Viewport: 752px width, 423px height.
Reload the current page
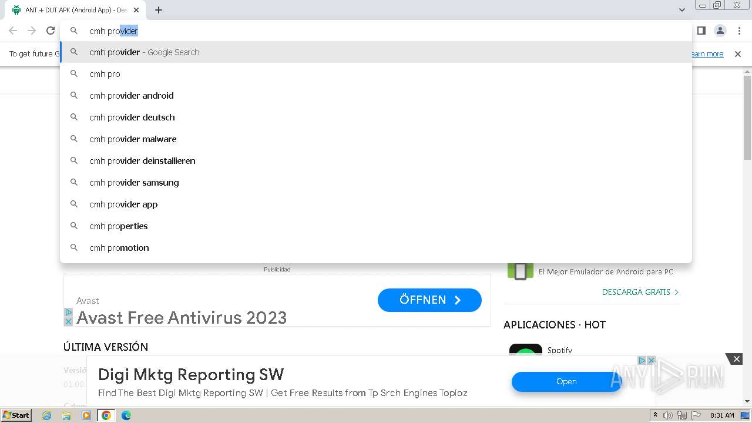click(51, 31)
